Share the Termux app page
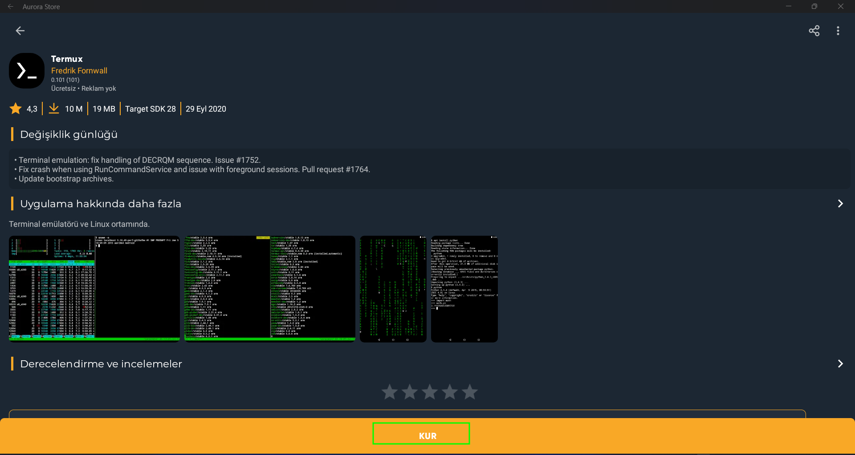Viewport: 855px width, 455px height. pos(814,31)
